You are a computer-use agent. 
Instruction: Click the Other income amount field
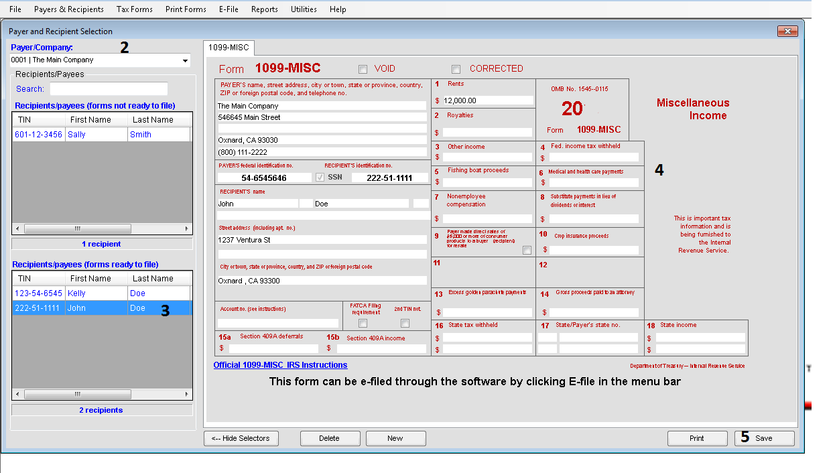[x=488, y=157]
